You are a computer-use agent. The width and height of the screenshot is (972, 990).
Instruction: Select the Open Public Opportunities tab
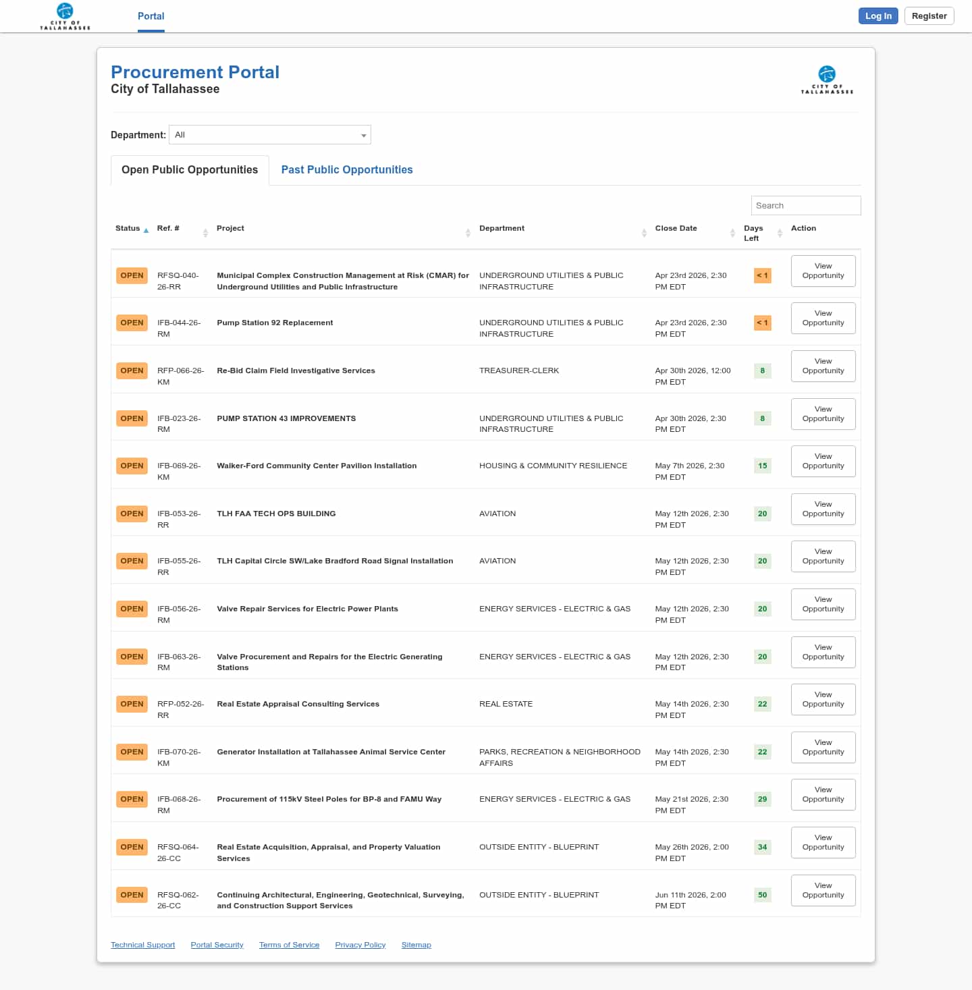[190, 170]
